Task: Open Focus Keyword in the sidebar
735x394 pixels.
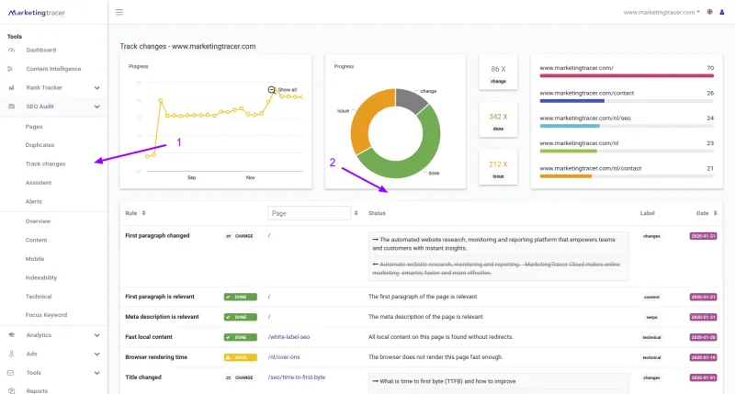Action: click(46, 315)
